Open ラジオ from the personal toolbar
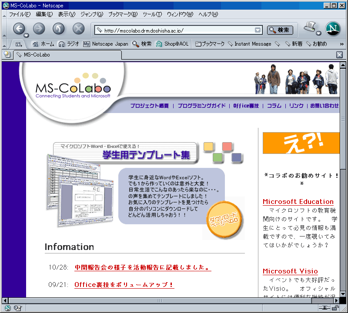This screenshot has width=348, height=313. 69,44
